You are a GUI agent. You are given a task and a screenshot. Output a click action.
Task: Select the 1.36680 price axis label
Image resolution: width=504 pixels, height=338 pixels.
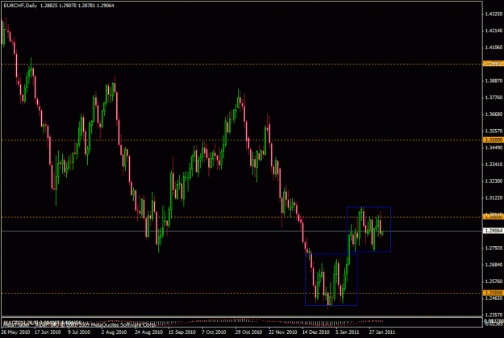(494, 115)
